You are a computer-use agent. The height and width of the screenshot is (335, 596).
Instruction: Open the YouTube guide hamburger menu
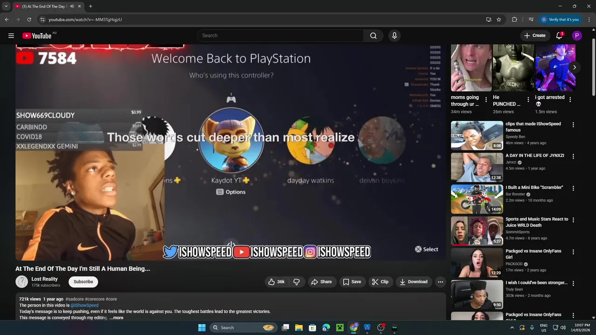point(11,36)
